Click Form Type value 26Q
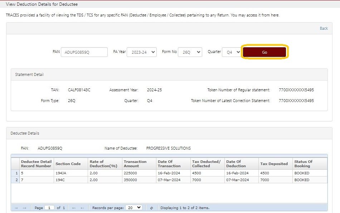 pos(72,101)
